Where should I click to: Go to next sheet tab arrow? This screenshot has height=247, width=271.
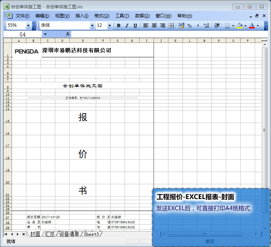tap(18, 234)
